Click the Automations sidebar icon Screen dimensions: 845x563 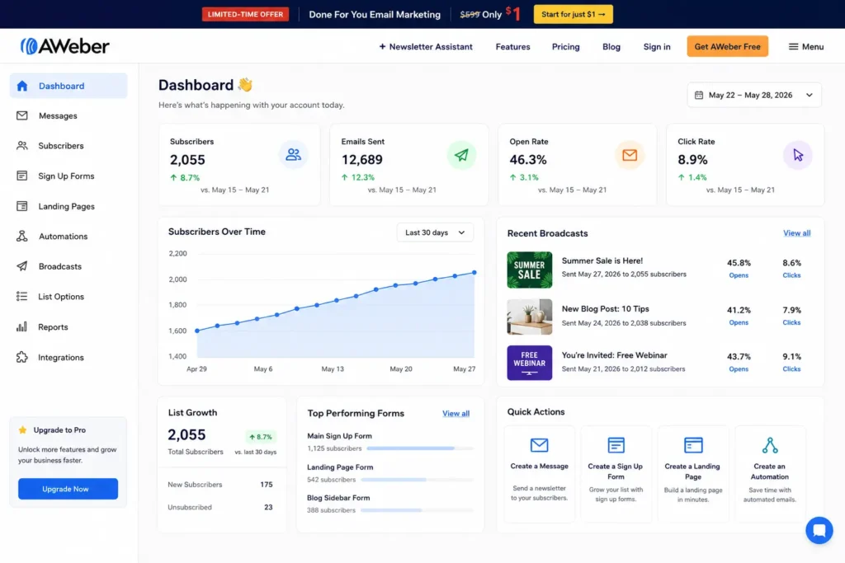22,237
